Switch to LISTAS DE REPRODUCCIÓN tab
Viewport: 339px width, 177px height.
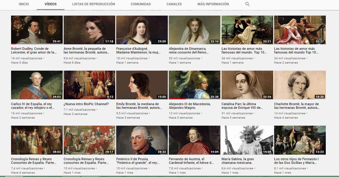click(94, 4)
